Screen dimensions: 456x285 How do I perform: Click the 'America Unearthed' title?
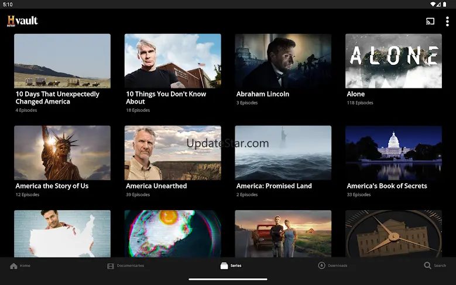coord(156,186)
